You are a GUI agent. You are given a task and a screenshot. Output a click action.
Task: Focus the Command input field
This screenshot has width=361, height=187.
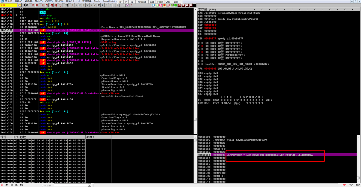point(71,185)
